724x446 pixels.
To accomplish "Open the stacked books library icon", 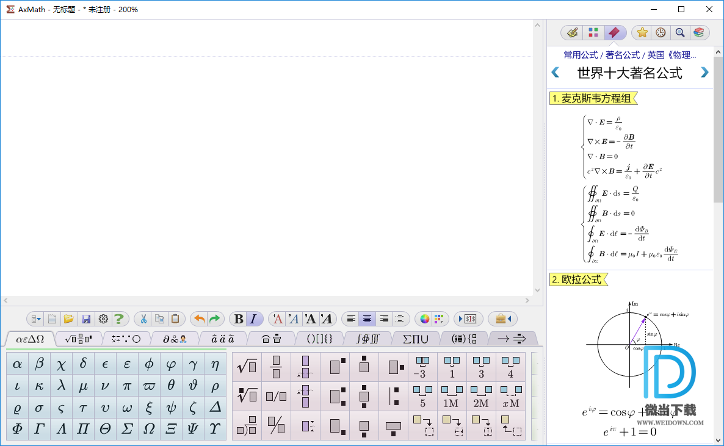I will (698, 32).
